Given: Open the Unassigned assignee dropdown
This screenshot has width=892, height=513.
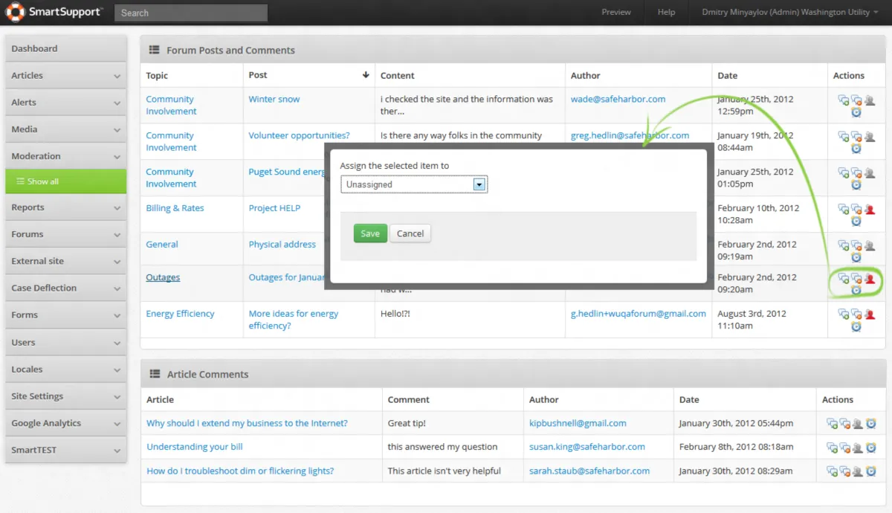Looking at the screenshot, I should point(414,184).
